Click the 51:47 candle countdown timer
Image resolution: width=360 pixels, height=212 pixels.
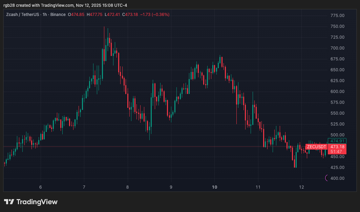(x=337, y=152)
